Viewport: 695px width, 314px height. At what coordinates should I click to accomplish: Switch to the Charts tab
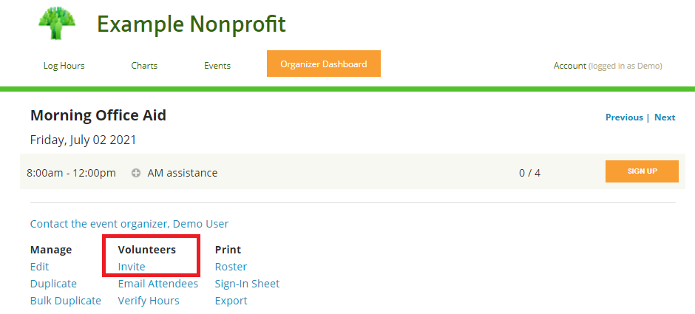144,66
